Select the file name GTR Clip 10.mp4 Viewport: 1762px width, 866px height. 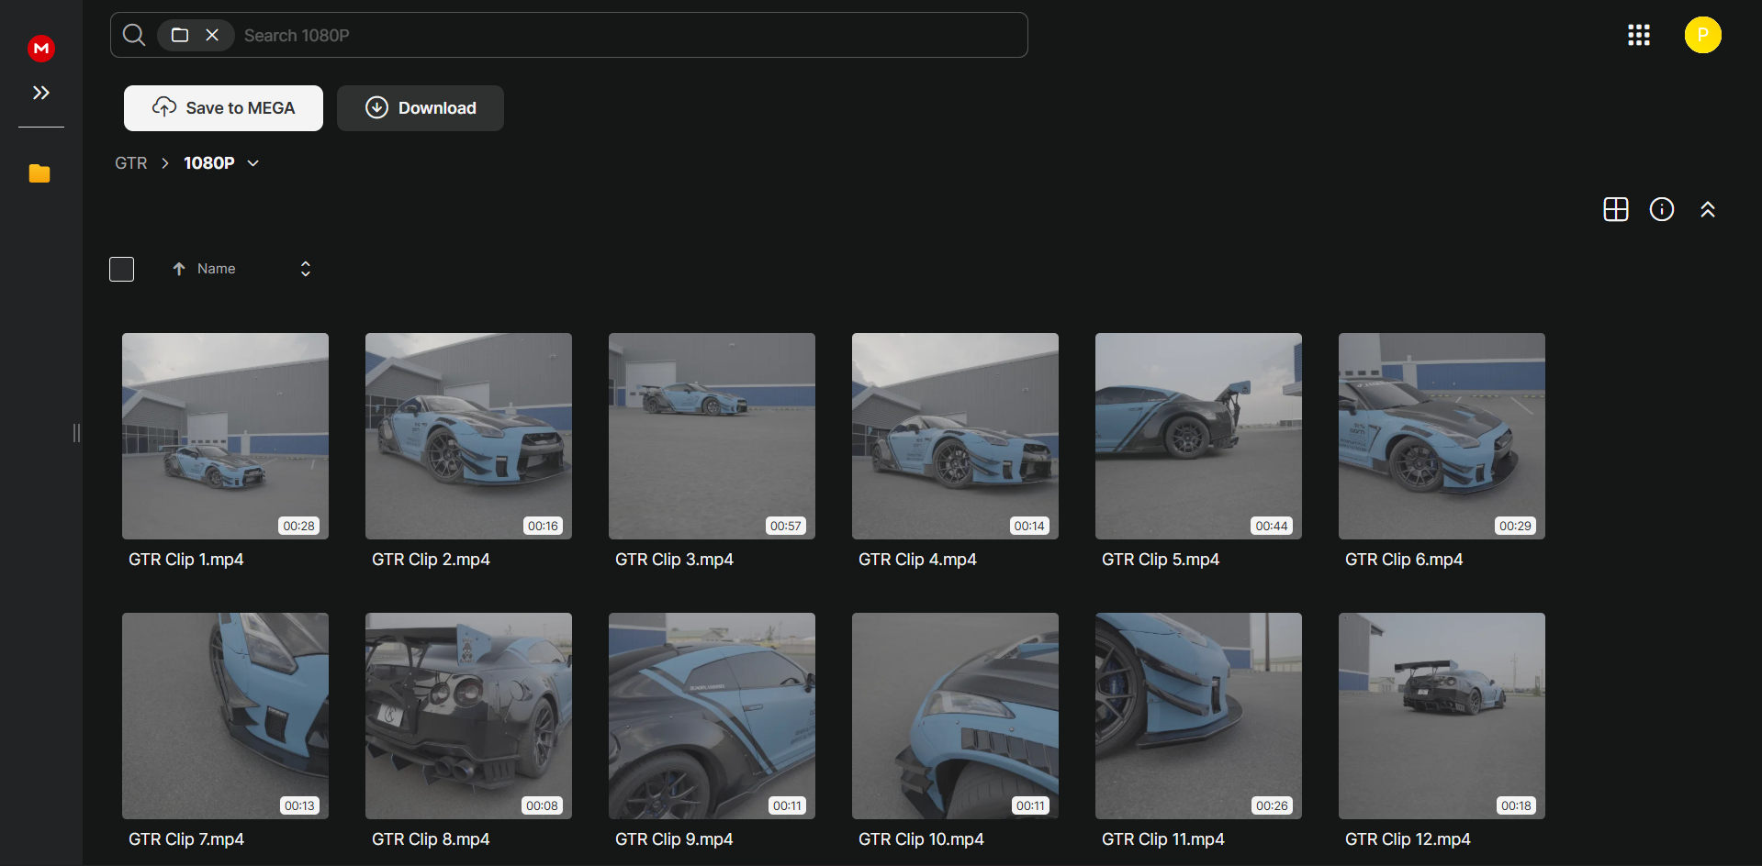921,839
